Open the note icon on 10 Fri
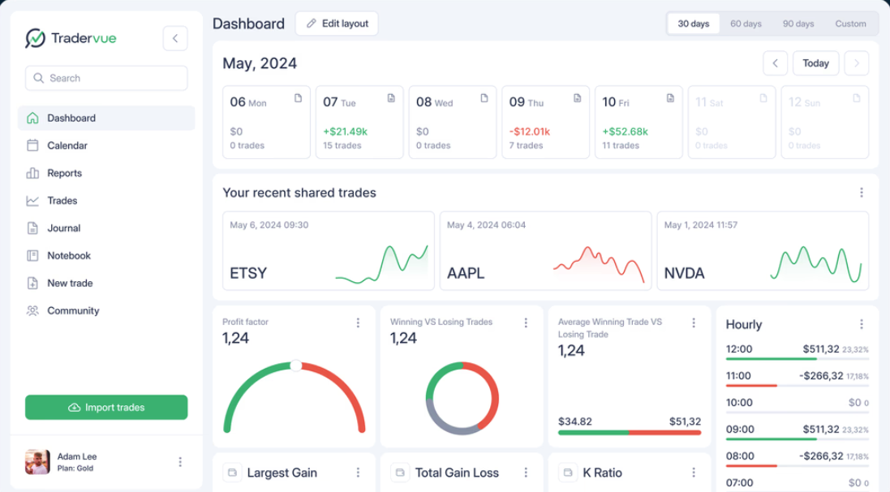 pyautogui.click(x=670, y=99)
